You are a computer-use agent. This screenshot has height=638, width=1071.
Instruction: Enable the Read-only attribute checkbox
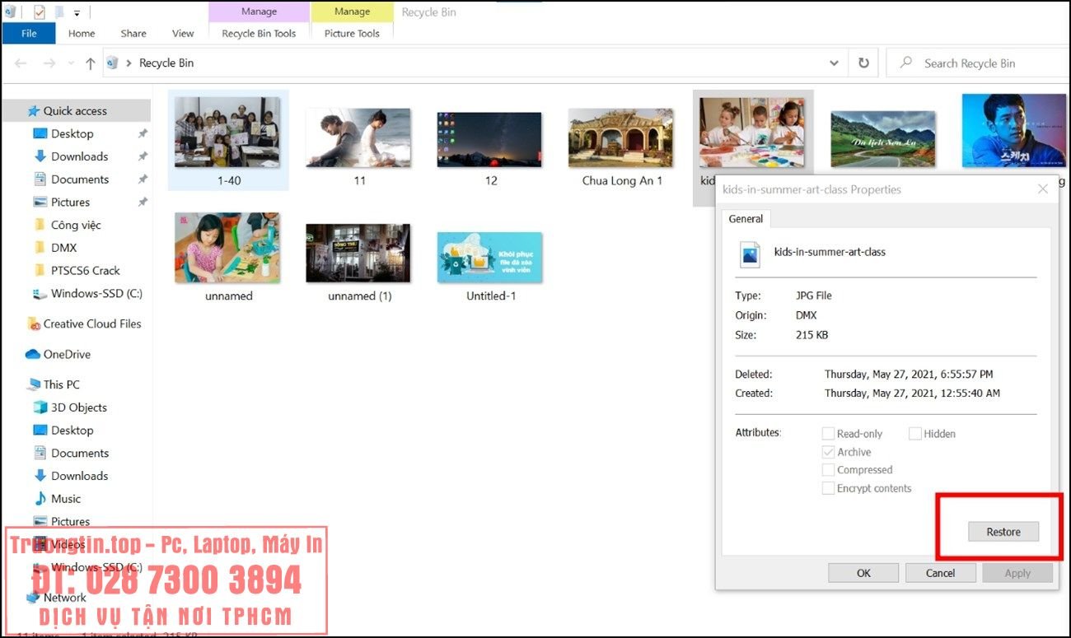pyautogui.click(x=828, y=433)
